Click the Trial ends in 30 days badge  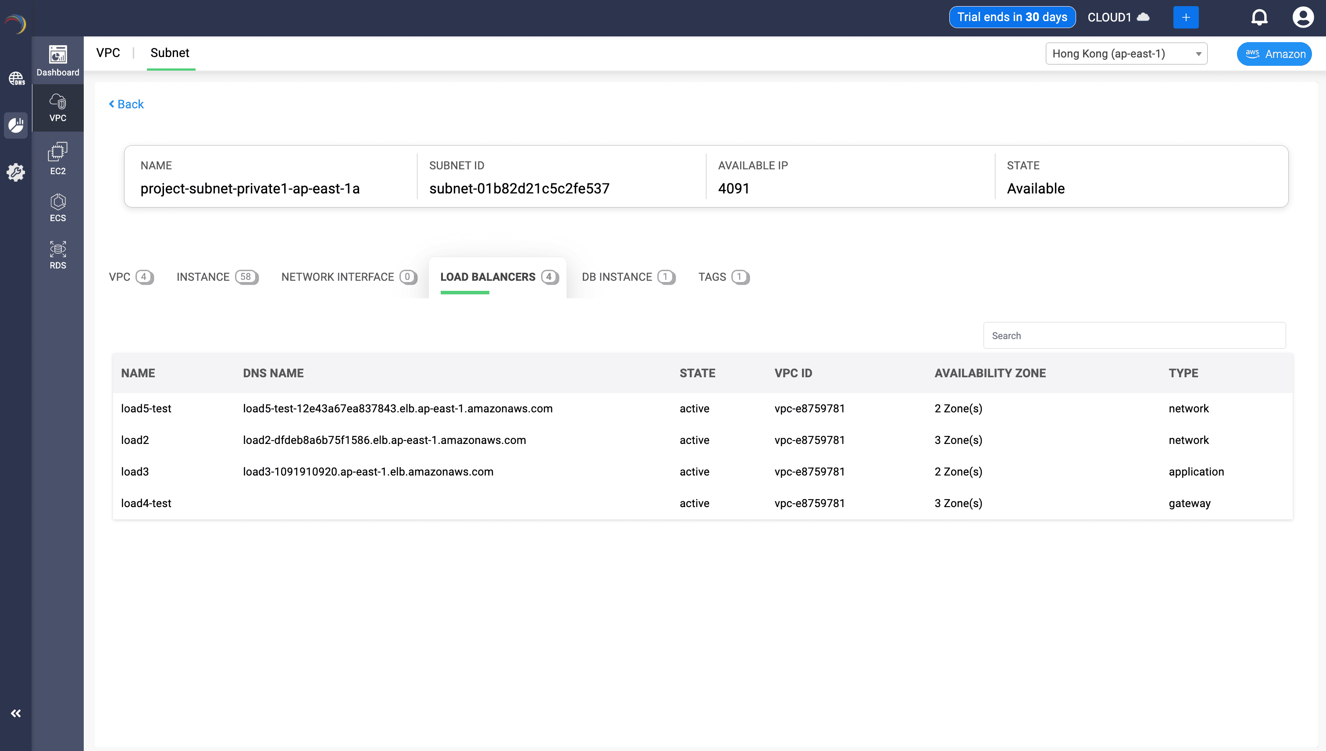(x=1012, y=17)
